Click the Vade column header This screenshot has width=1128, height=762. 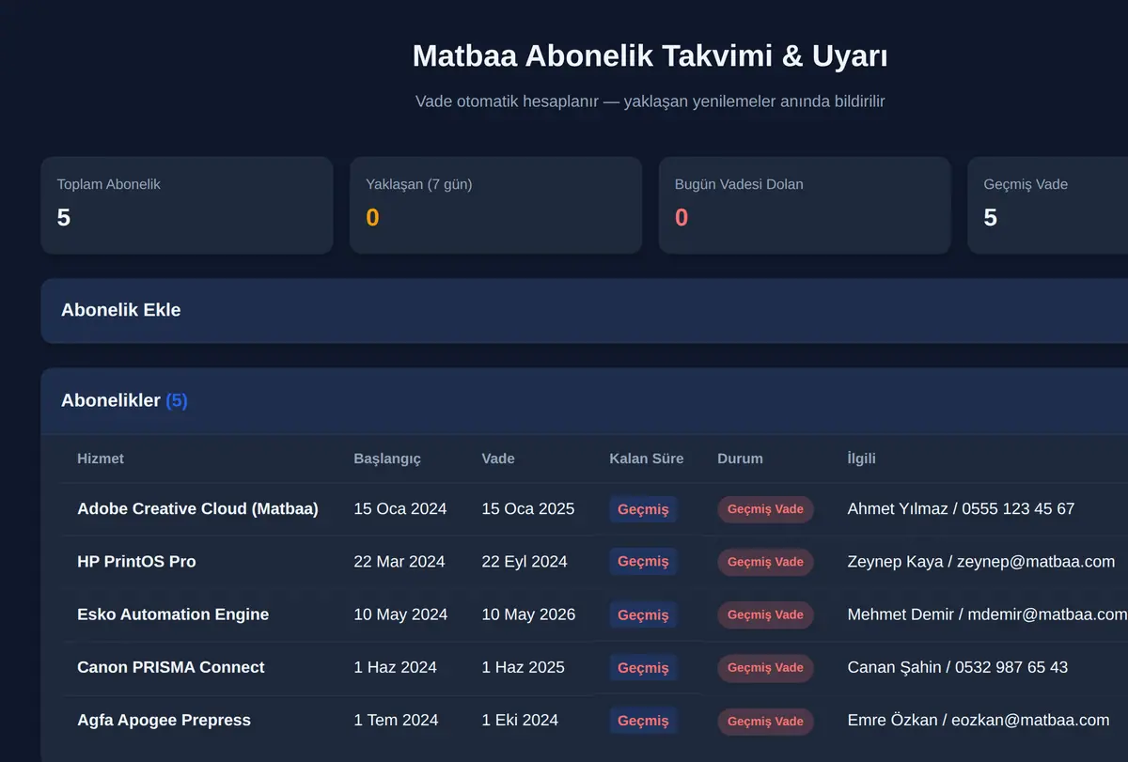(x=498, y=459)
